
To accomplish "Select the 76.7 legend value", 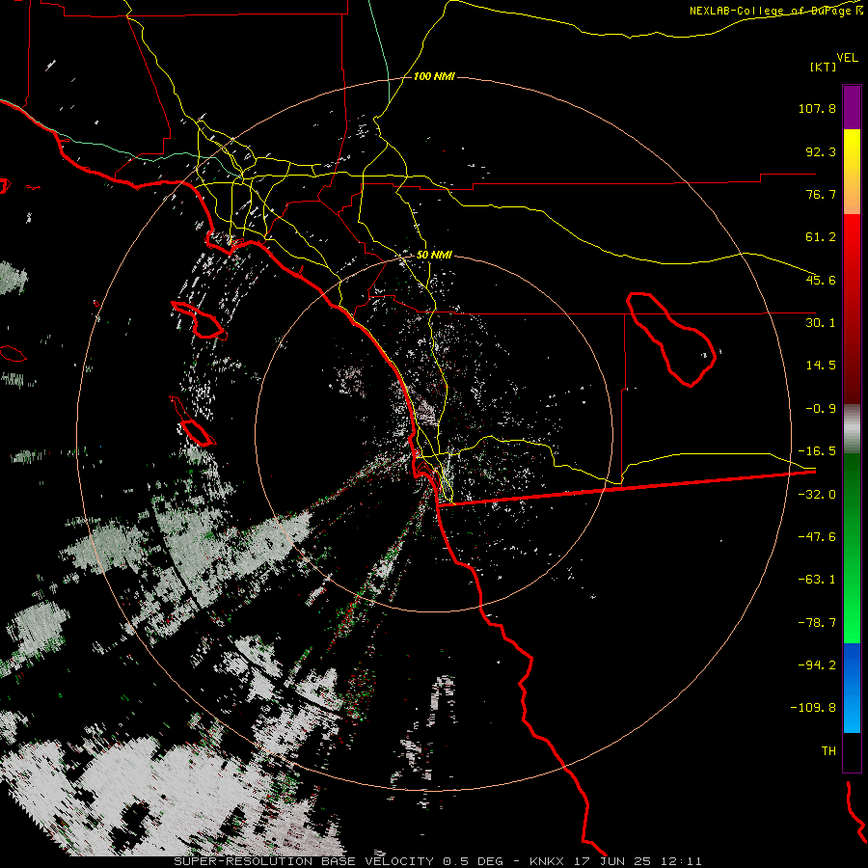I will click(x=821, y=194).
